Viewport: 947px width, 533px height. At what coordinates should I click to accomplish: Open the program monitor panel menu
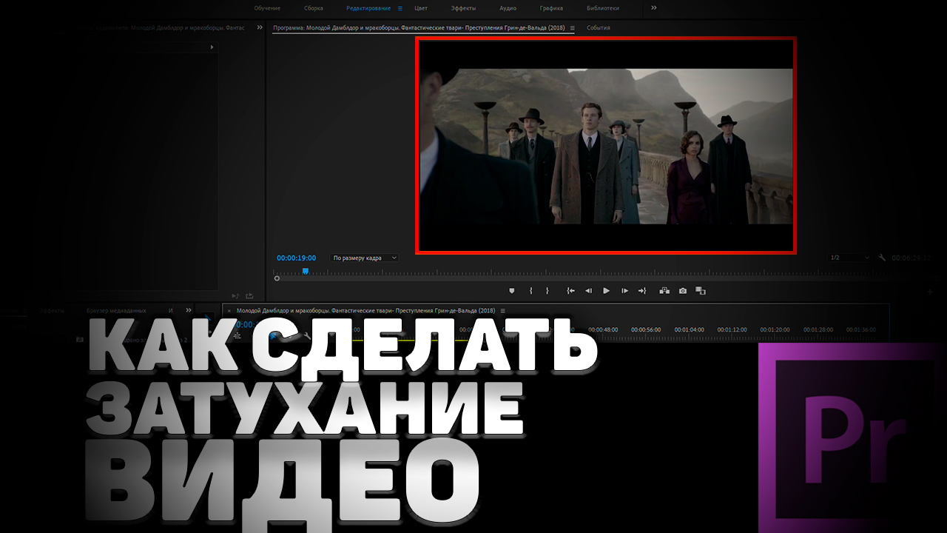point(572,28)
